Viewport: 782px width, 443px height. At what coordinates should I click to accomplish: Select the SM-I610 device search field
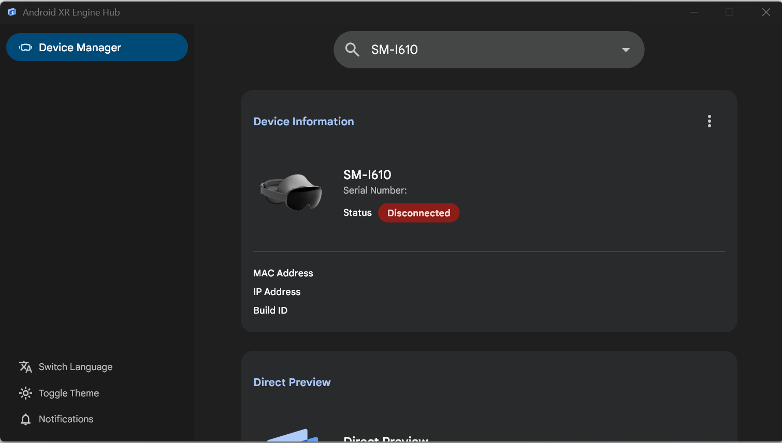(489, 50)
